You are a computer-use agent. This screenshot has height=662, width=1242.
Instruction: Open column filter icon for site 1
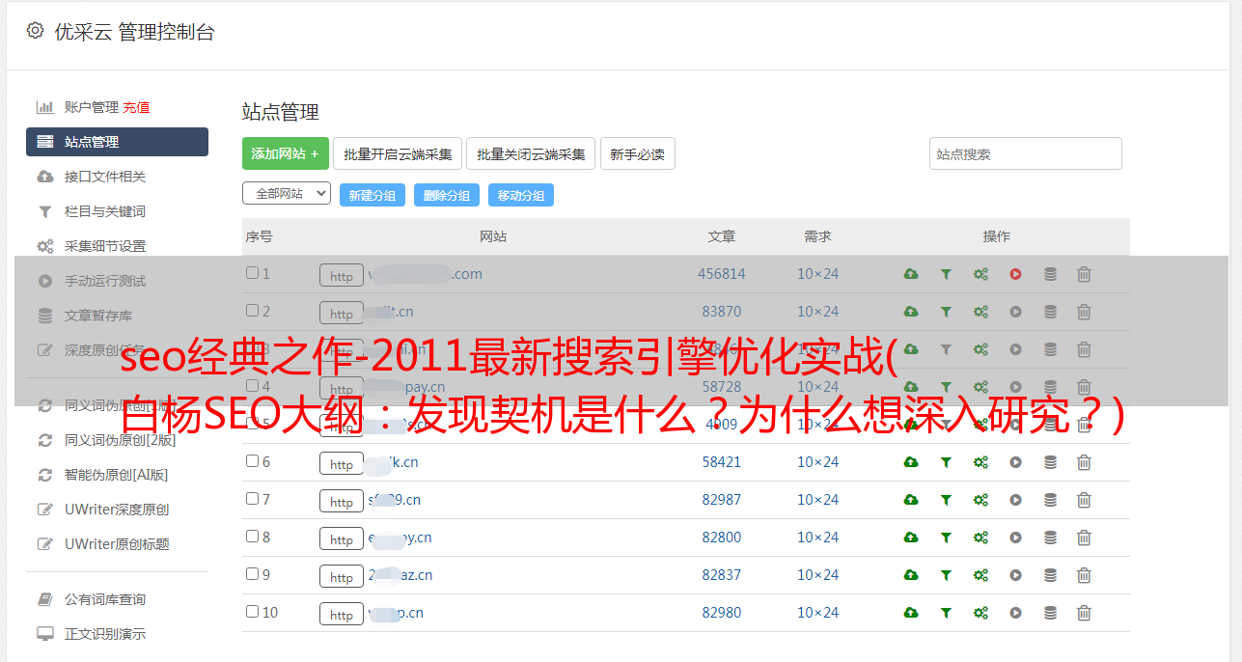click(946, 274)
